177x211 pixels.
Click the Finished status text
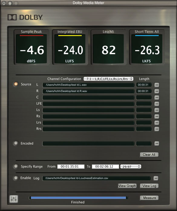(x=78, y=202)
